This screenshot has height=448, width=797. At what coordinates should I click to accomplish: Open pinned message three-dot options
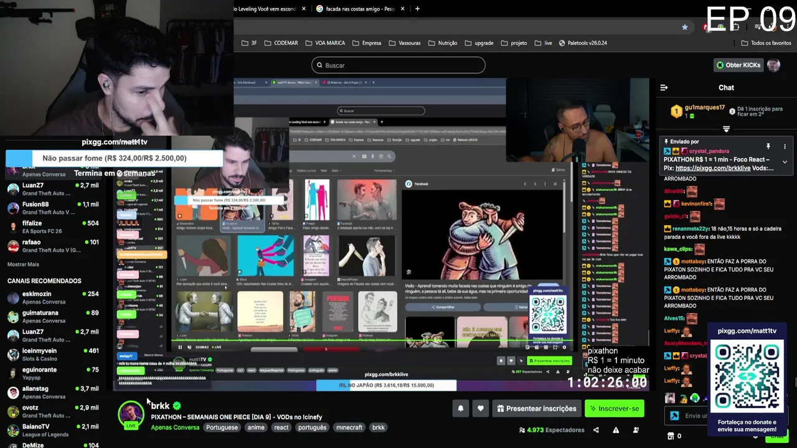785,146
